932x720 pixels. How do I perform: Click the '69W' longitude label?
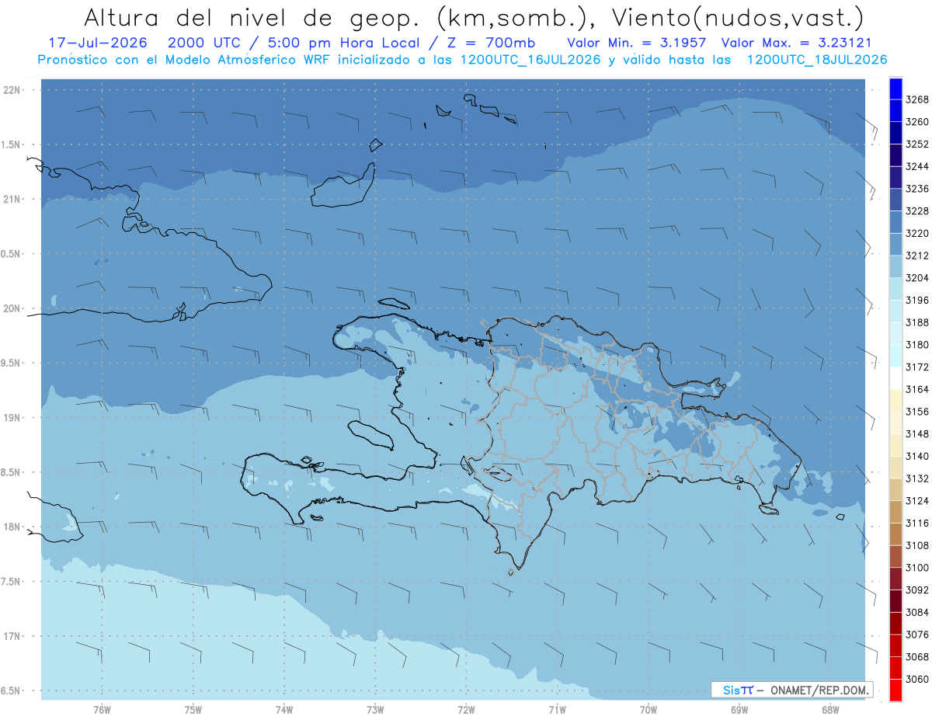(x=739, y=709)
